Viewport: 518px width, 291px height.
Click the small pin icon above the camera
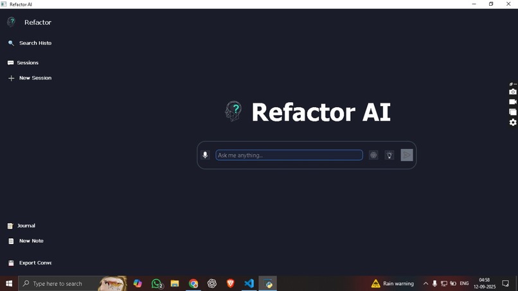pyautogui.click(x=511, y=84)
